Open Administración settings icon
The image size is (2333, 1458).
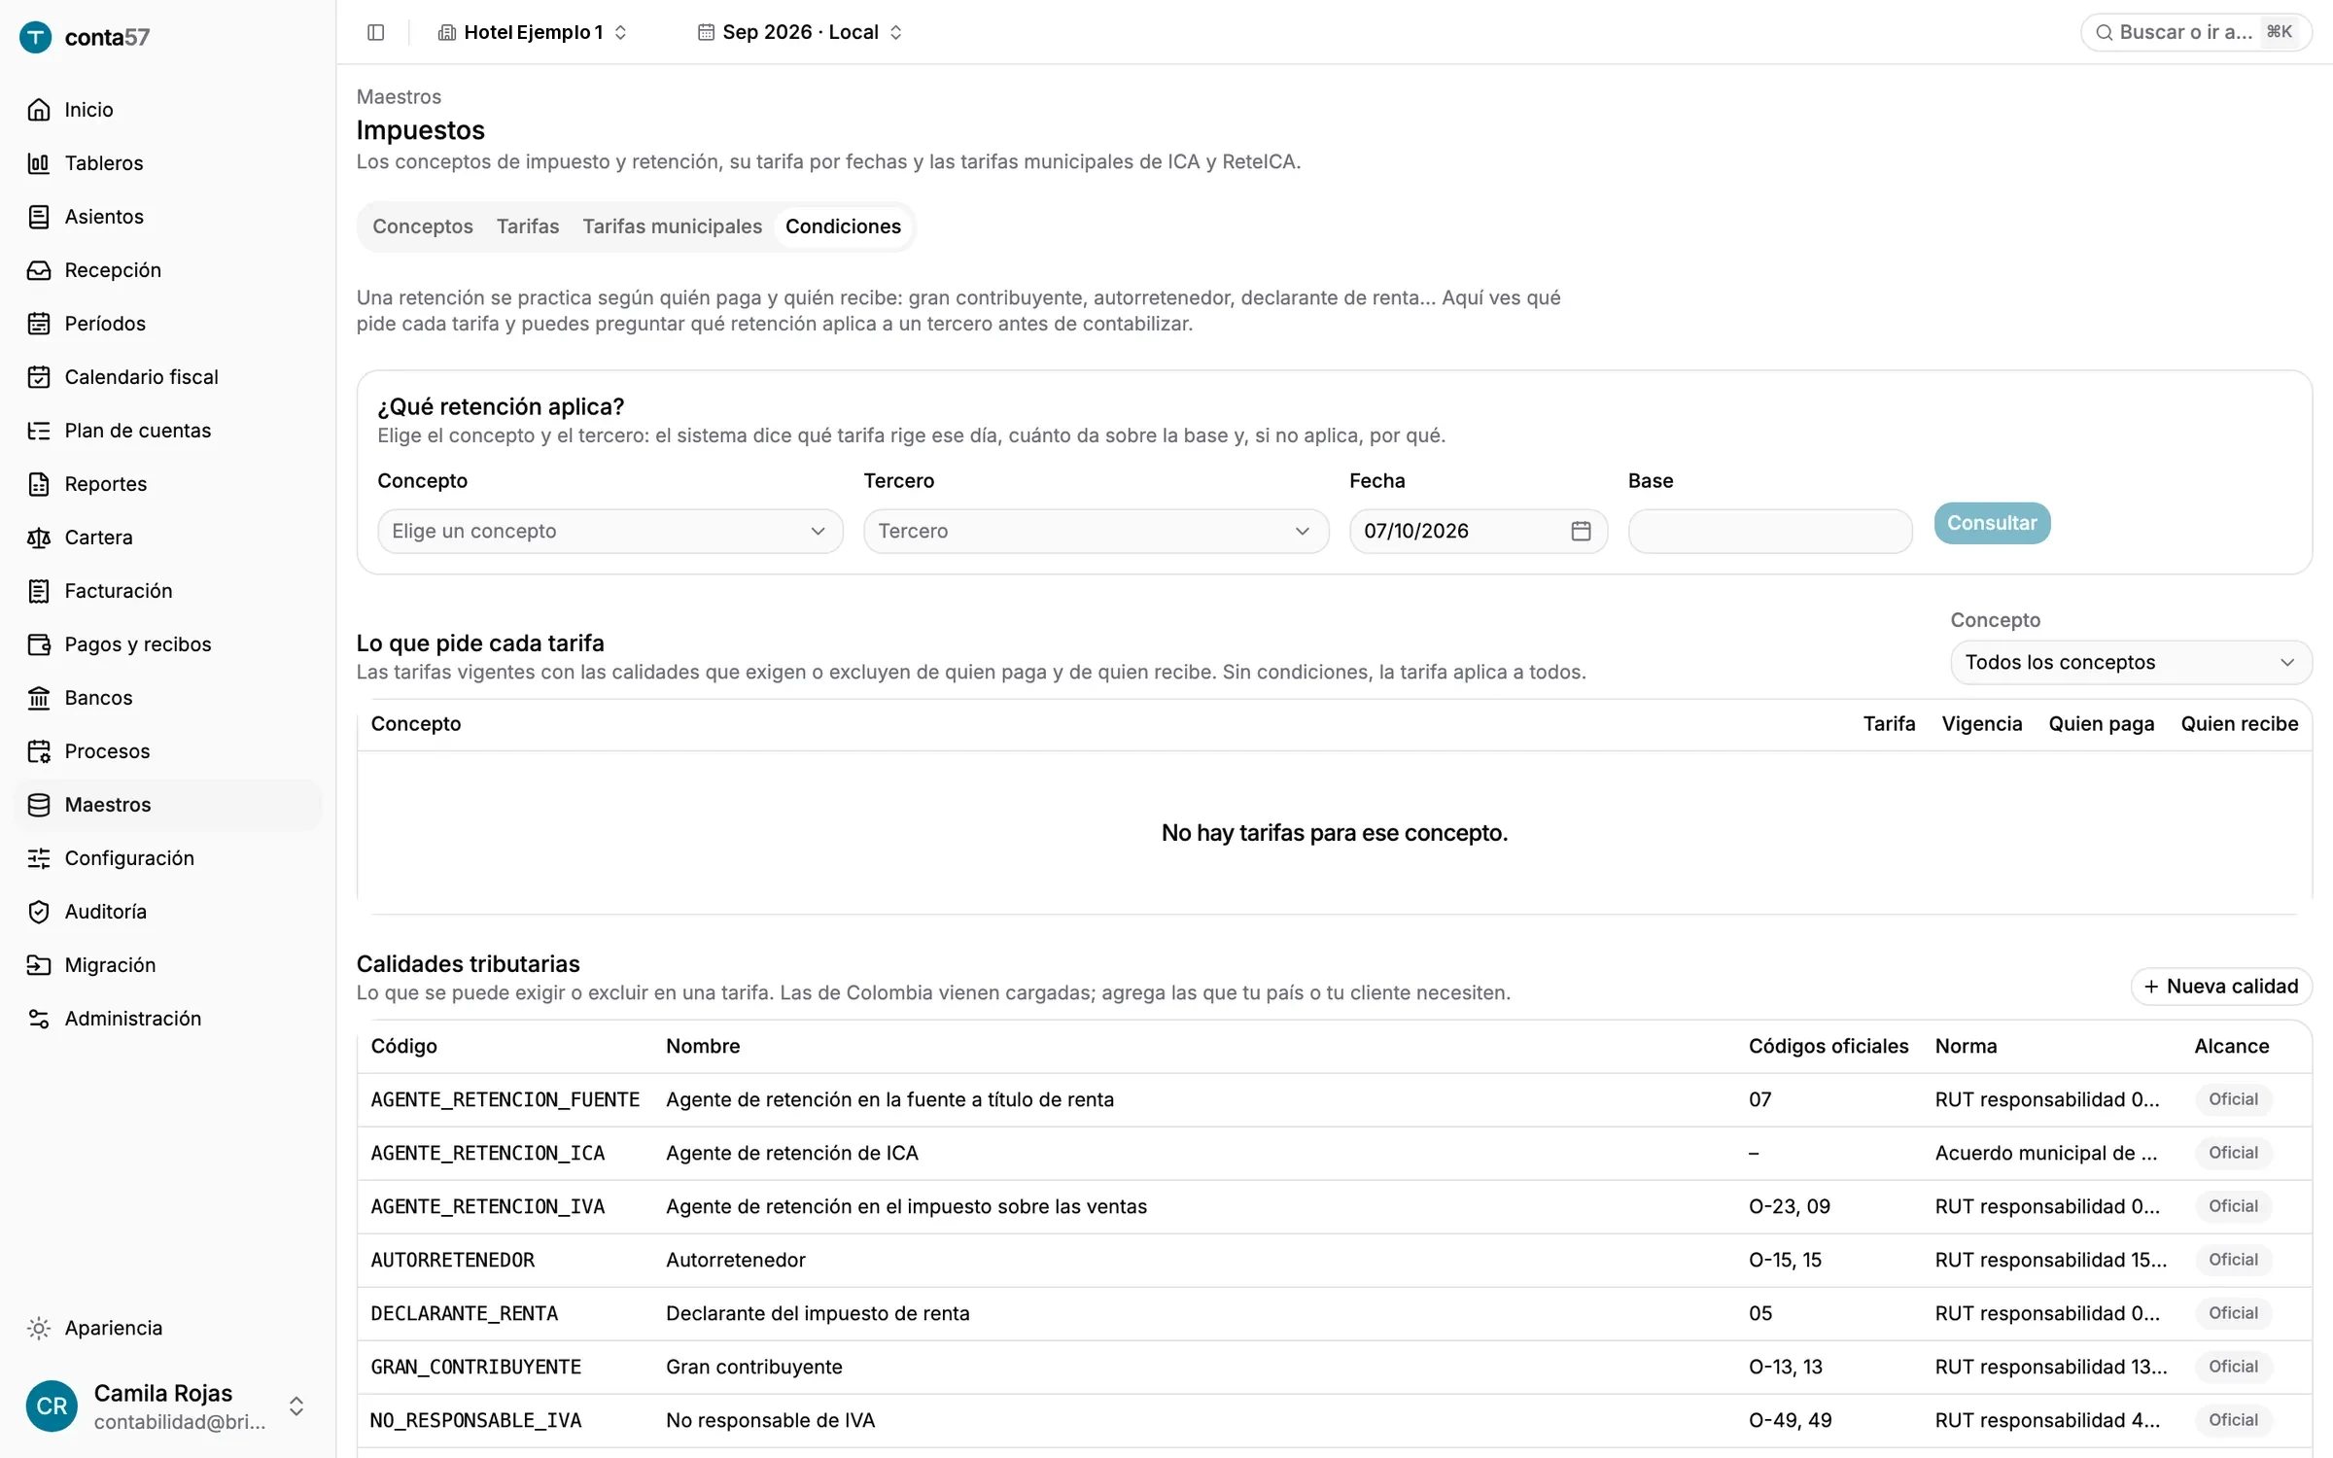coord(39,1019)
